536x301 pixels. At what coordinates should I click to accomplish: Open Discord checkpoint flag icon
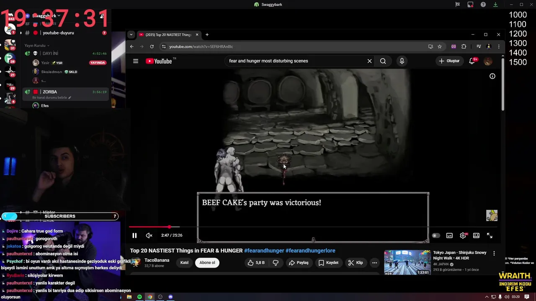click(x=458, y=5)
